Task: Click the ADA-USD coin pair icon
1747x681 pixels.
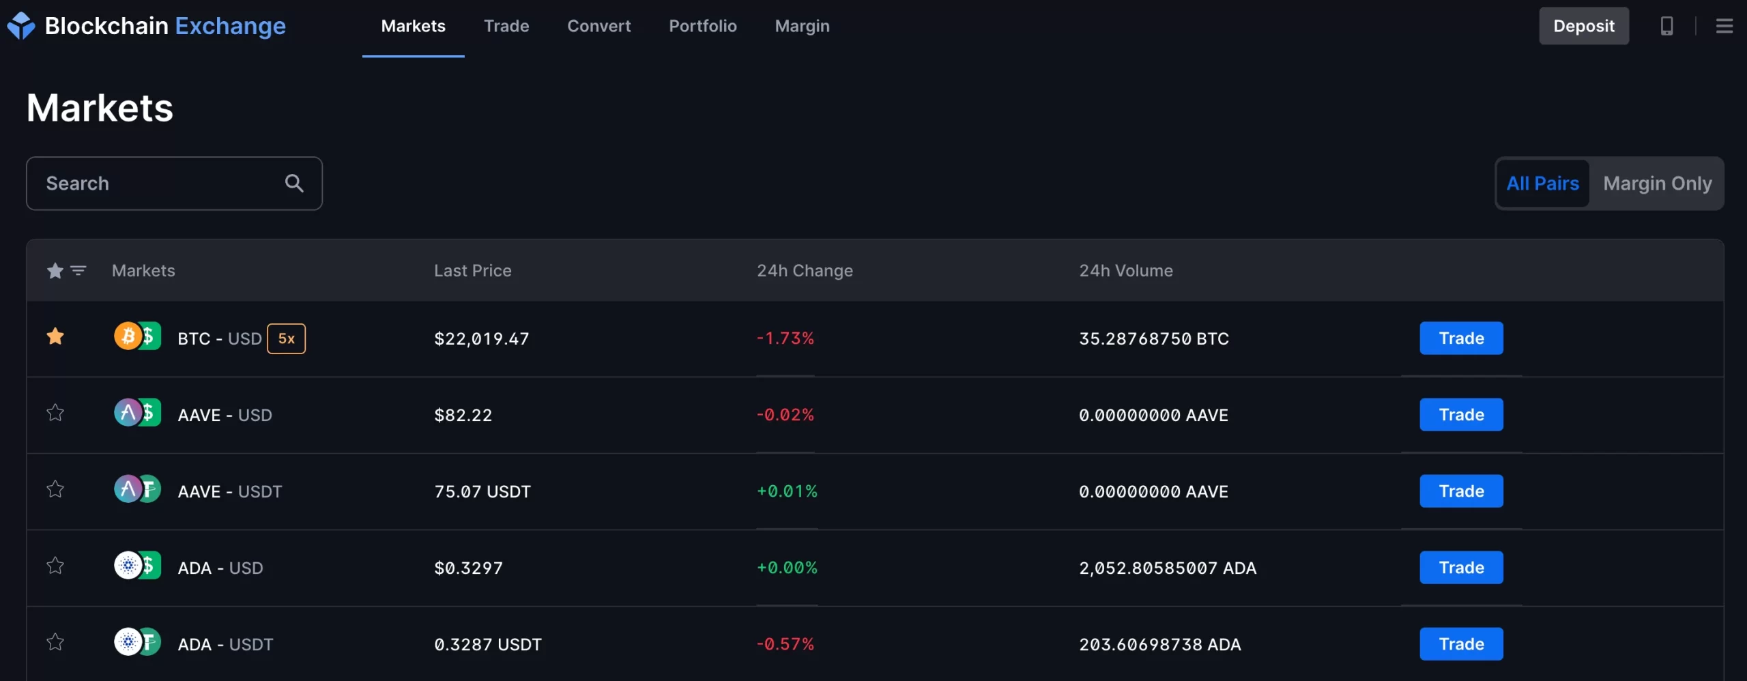Action: 137,566
